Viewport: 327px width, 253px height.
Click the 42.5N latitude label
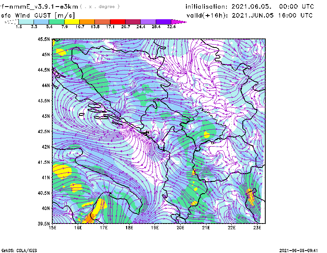44,131
